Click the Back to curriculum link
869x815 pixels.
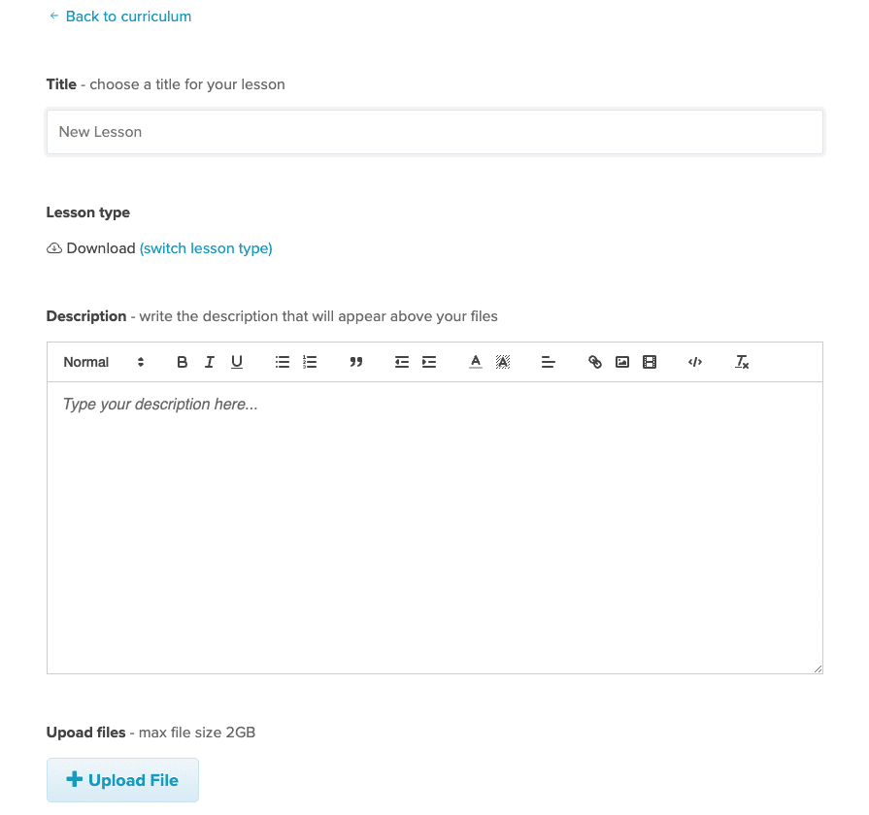(x=120, y=16)
